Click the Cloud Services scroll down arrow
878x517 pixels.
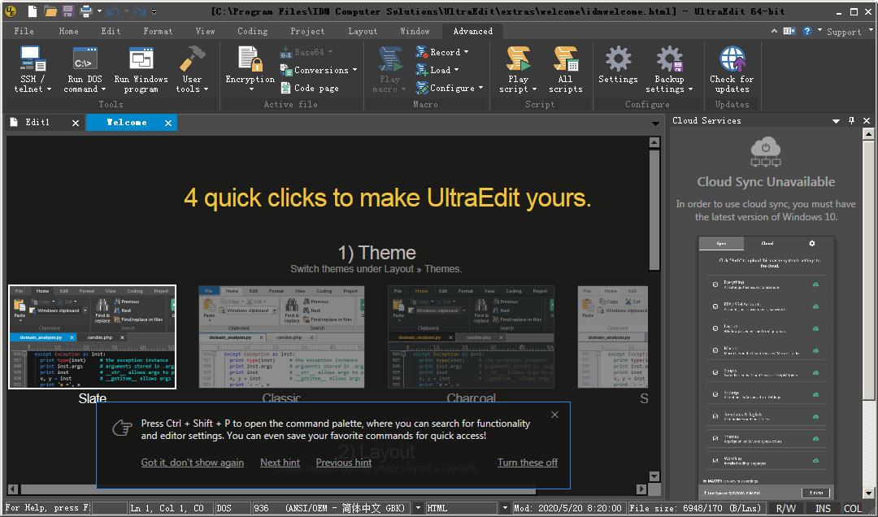point(868,493)
